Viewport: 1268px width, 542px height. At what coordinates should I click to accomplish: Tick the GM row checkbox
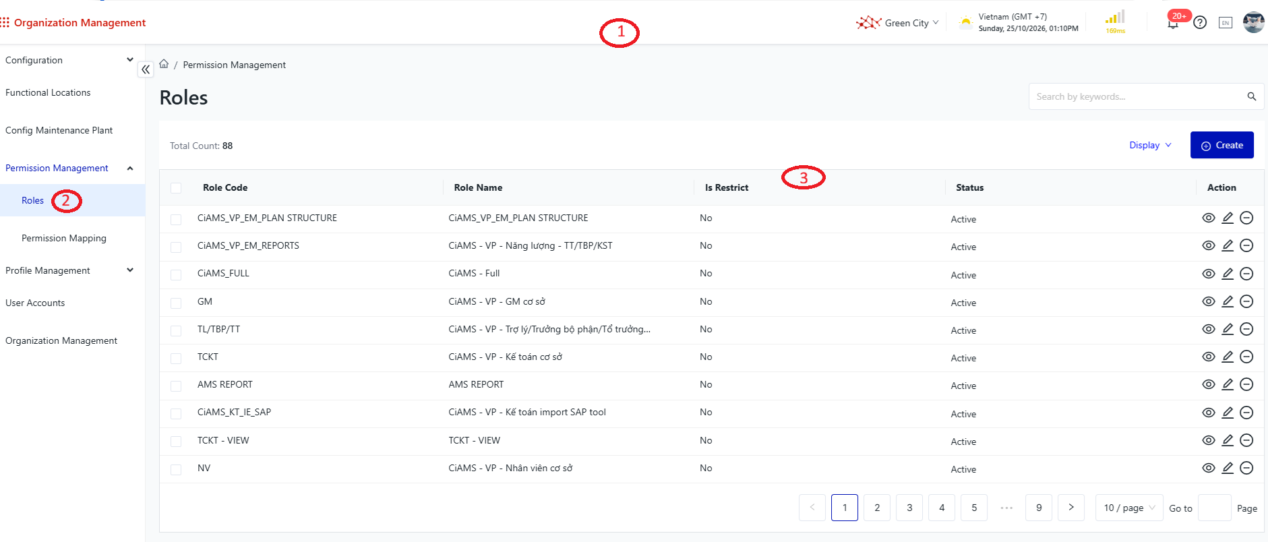click(x=176, y=303)
